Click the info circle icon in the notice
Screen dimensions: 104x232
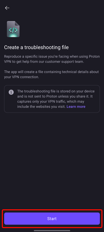point(11,92)
